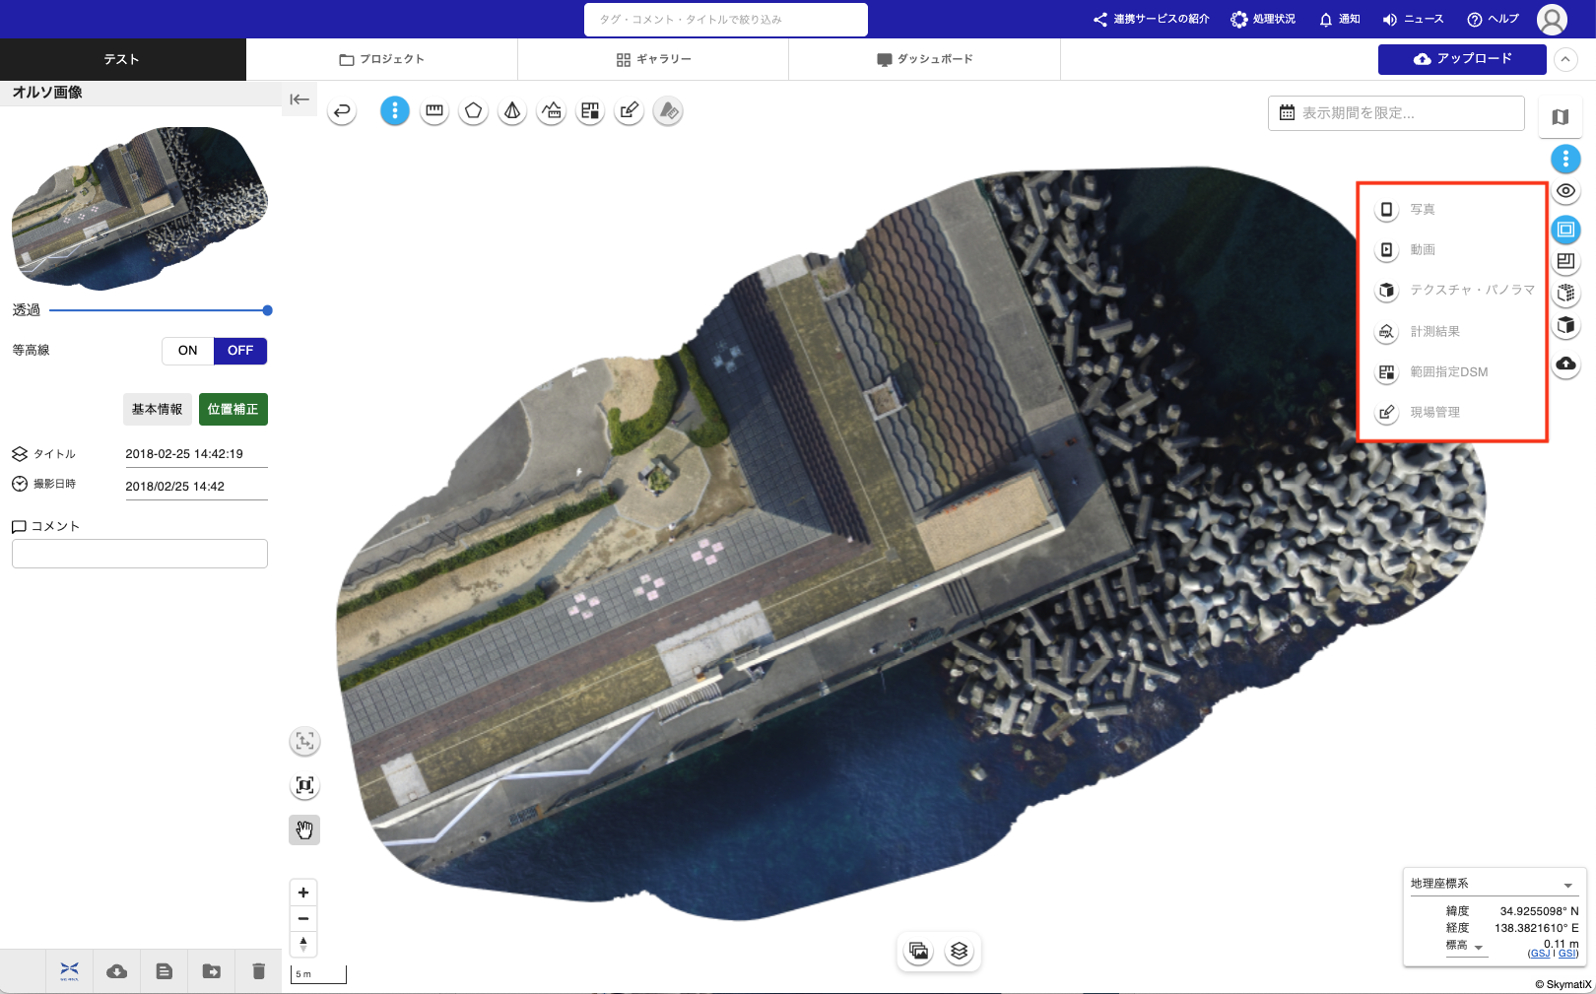Image resolution: width=1596 pixels, height=994 pixels.
Task: Collapse the left panel with arrow icon
Action: [x=299, y=99]
